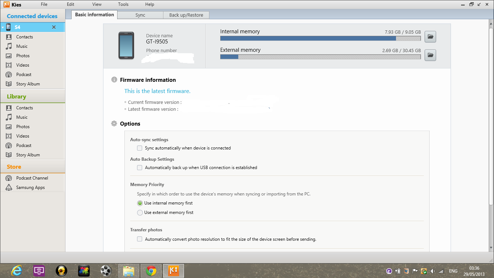Click the Internal memory usage bar
The width and height of the screenshot is (494, 278).
coord(320,38)
